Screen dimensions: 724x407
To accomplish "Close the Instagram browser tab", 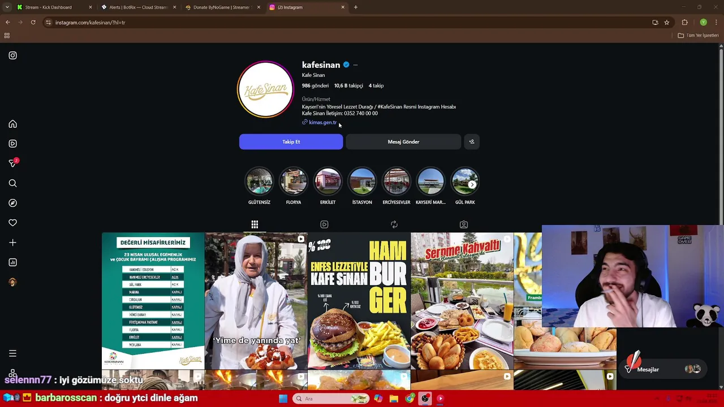I will tap(343, 7).
